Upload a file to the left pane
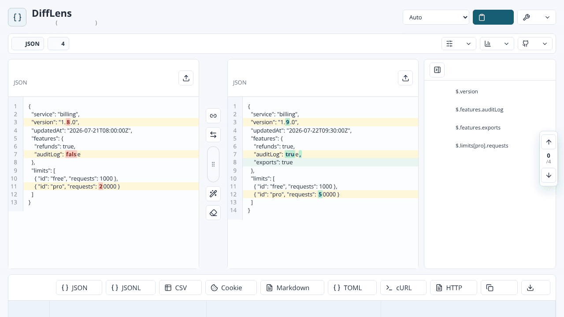564x317 pixels. [x=186, y=78]
